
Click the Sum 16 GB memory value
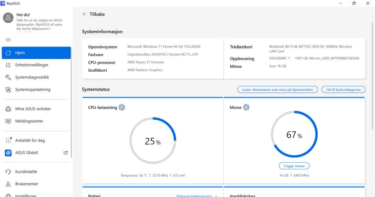coord(278,66)
